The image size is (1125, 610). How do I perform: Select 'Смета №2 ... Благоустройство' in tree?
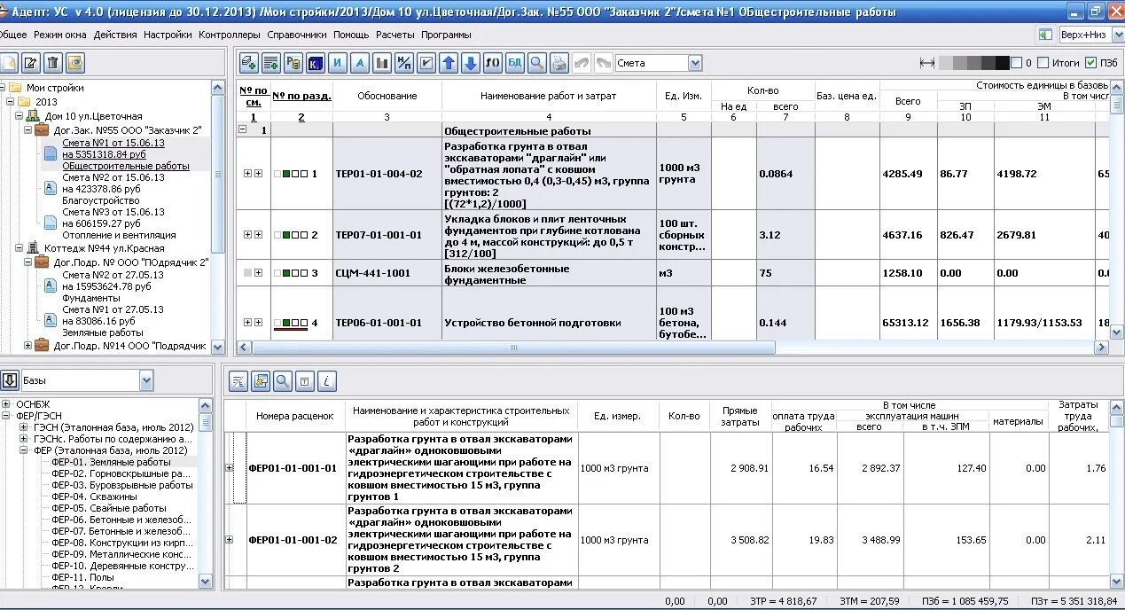point(113,189)
